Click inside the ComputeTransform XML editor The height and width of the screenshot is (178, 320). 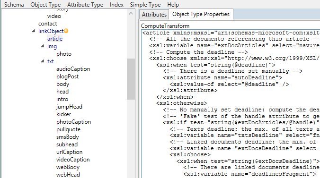[x=231, y=104]
